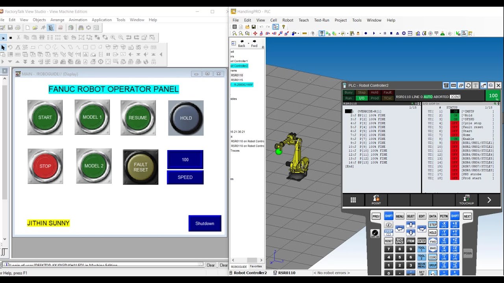Viewport: 504px width, 283px height.
Task: Click the blue Shutdown button
Action: pyautogui.click(x=205, y=223)
